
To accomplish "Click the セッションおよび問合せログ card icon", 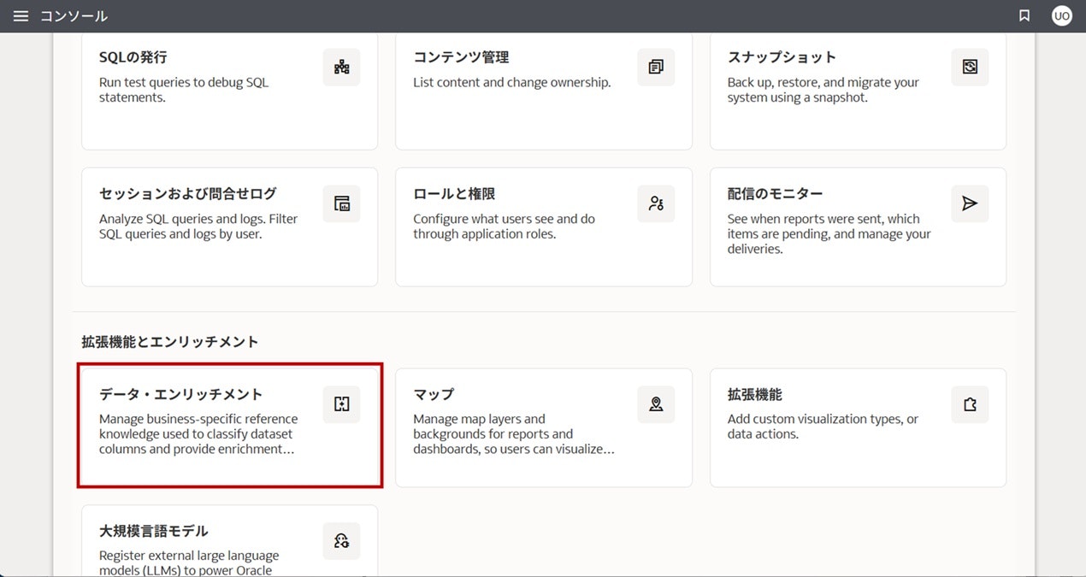I will [341, 203].
